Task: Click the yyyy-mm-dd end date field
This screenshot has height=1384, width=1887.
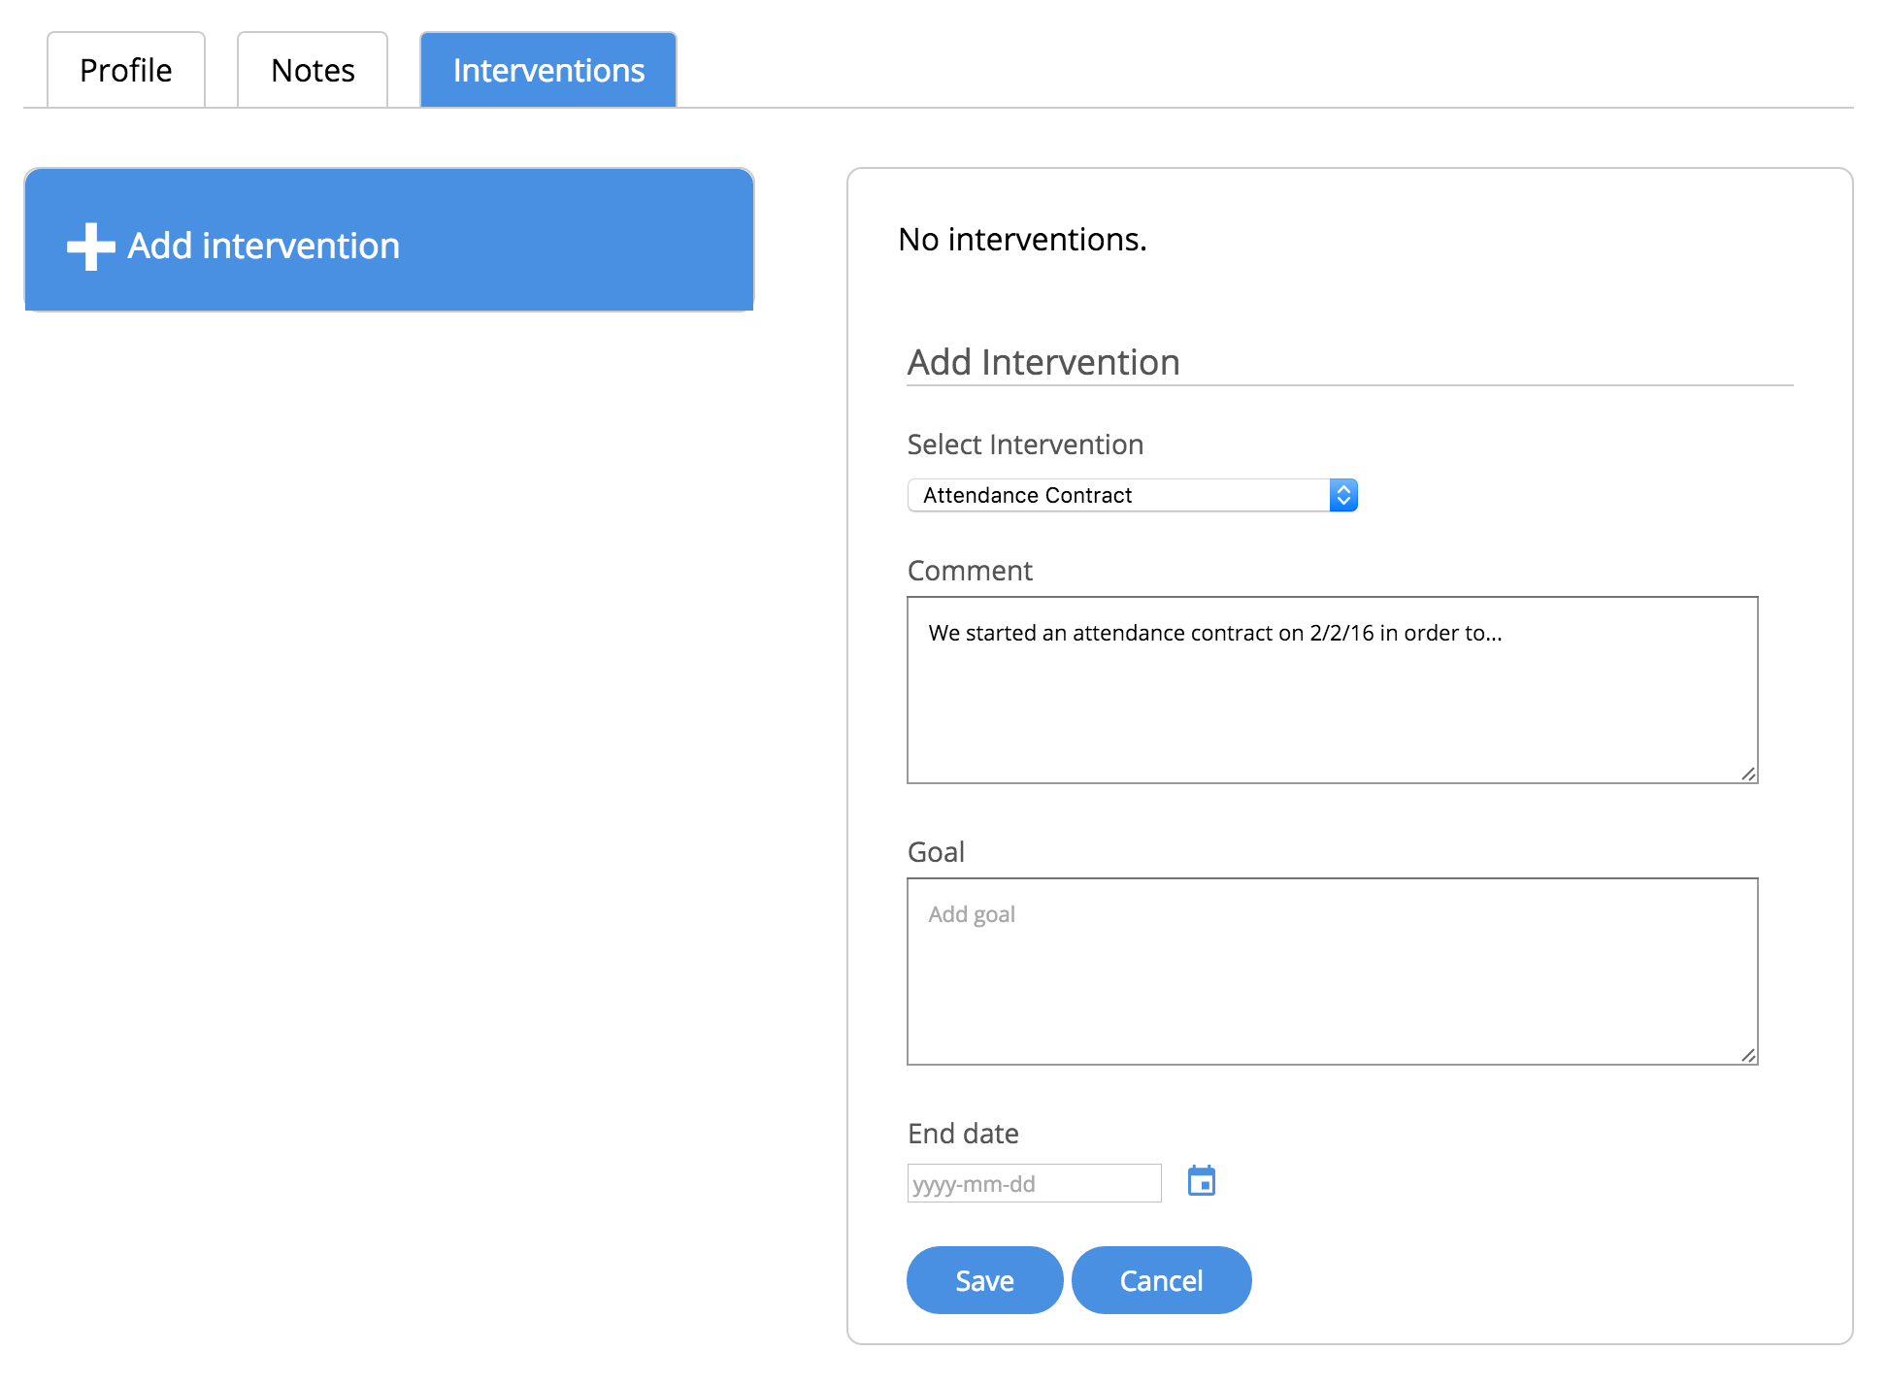Action: click(x=1033, y=1183)
